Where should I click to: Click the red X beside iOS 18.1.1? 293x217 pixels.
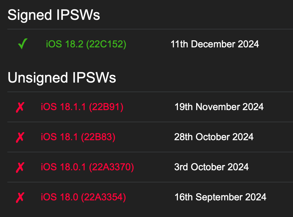click(20, 107)
